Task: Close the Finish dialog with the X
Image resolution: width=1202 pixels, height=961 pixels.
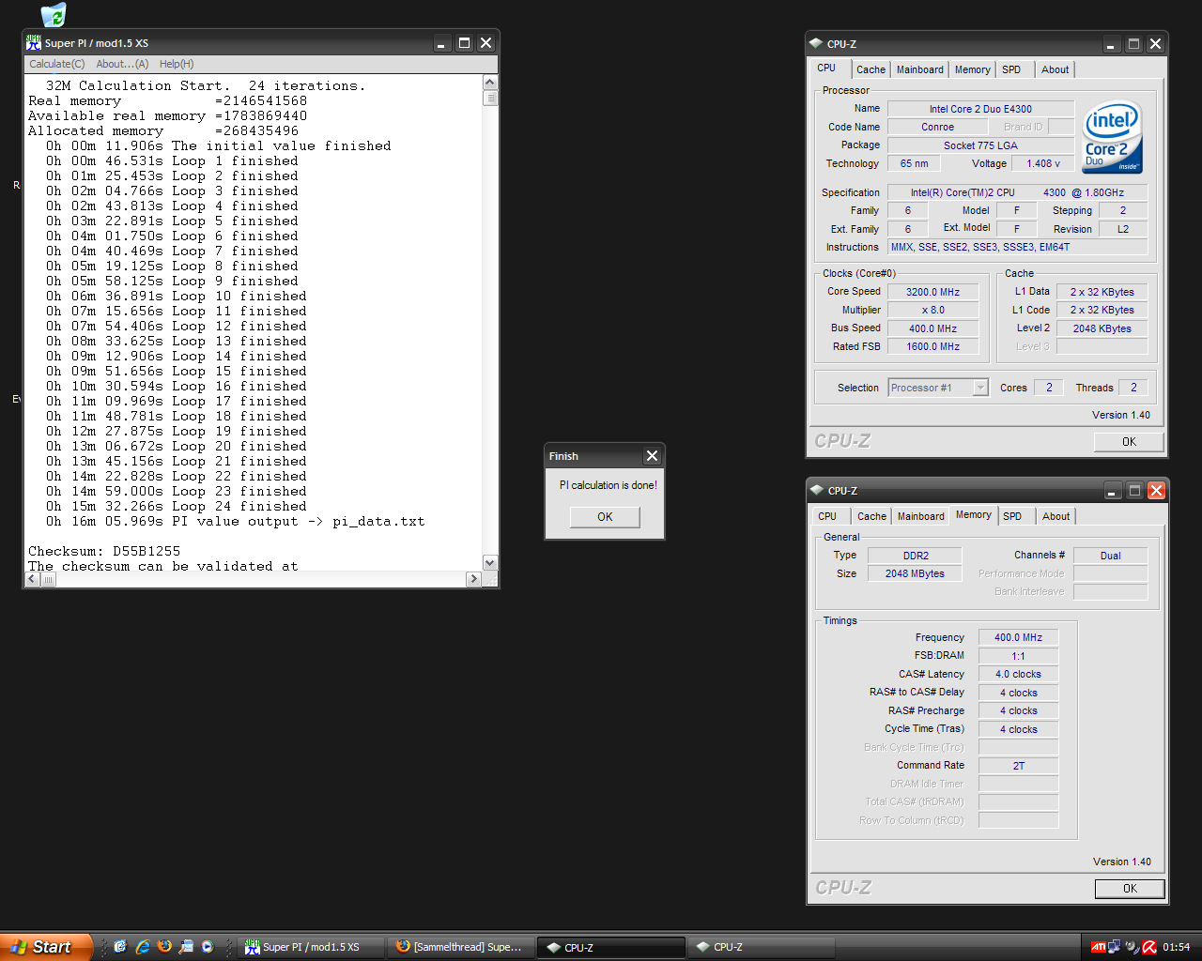Action: 652,456
